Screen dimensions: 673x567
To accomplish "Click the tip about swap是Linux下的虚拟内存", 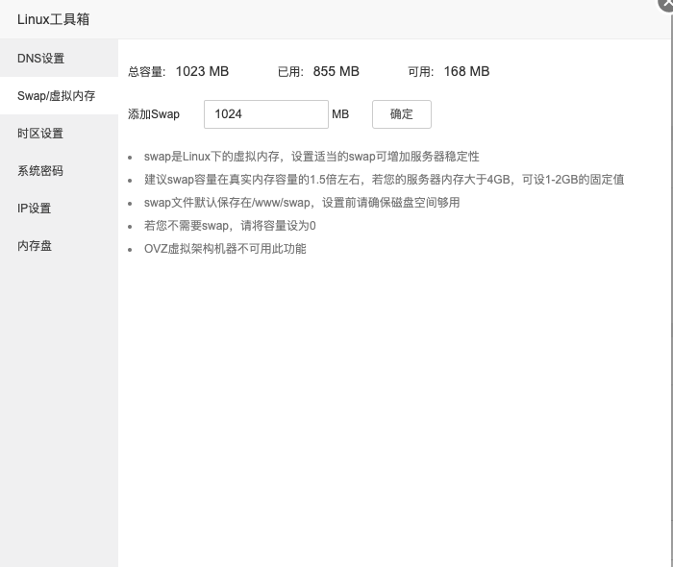I will coord(312,157).
